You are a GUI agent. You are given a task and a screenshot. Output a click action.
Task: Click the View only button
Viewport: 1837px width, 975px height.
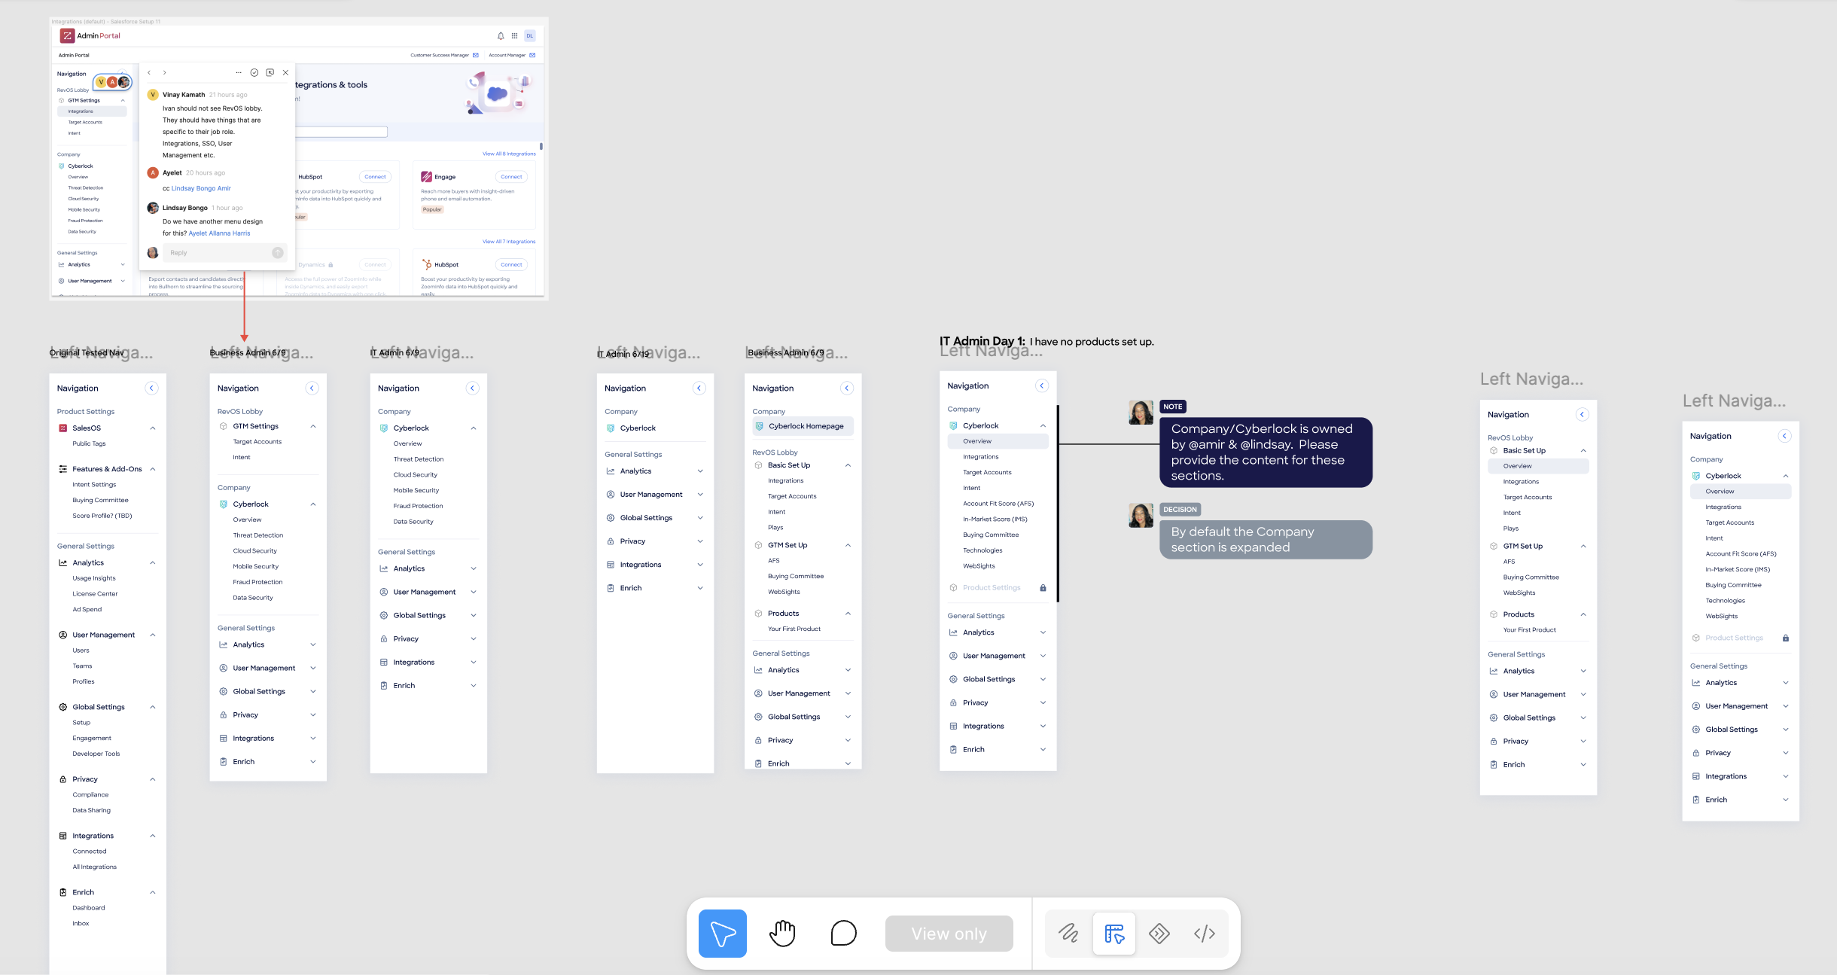[x=949, y=934]
